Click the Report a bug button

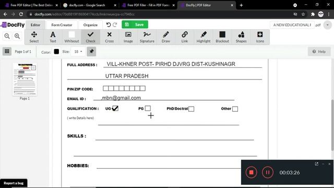(14, 183)
